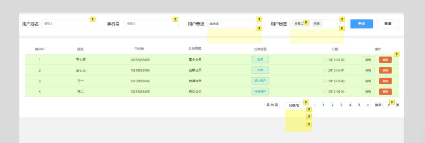This screenshot has width=425, height=143.
Task: Expand the 用户标签 multi-select dropdown
Action: click(x=317, y=24)
